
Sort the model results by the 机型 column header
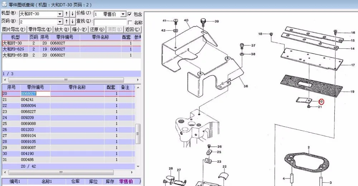pyautogui.click(x=15, y=37)
